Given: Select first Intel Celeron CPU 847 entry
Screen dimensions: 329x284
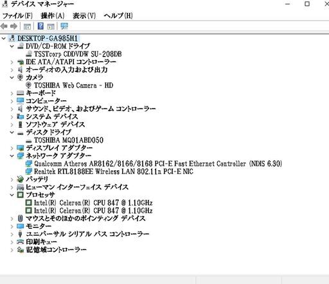Looking at the screenshot, I should (93, 202).
